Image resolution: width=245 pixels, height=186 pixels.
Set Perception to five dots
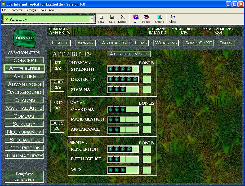click(135, 149)
